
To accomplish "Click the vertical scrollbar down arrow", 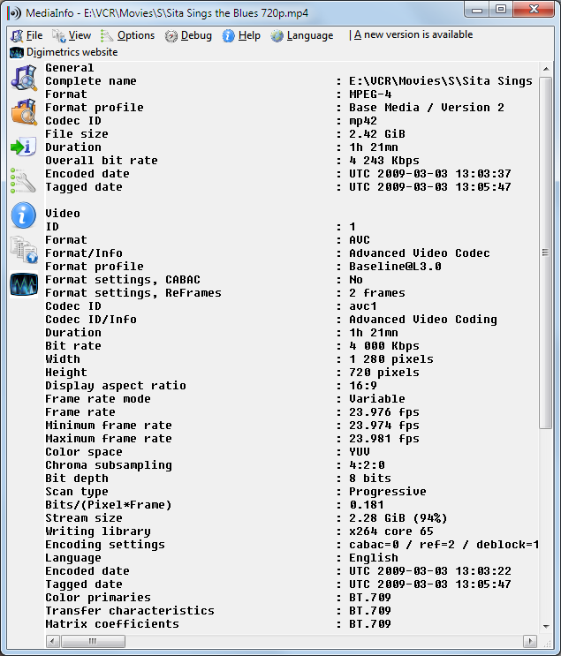I will pyautogui.click(x=546, y=626).
